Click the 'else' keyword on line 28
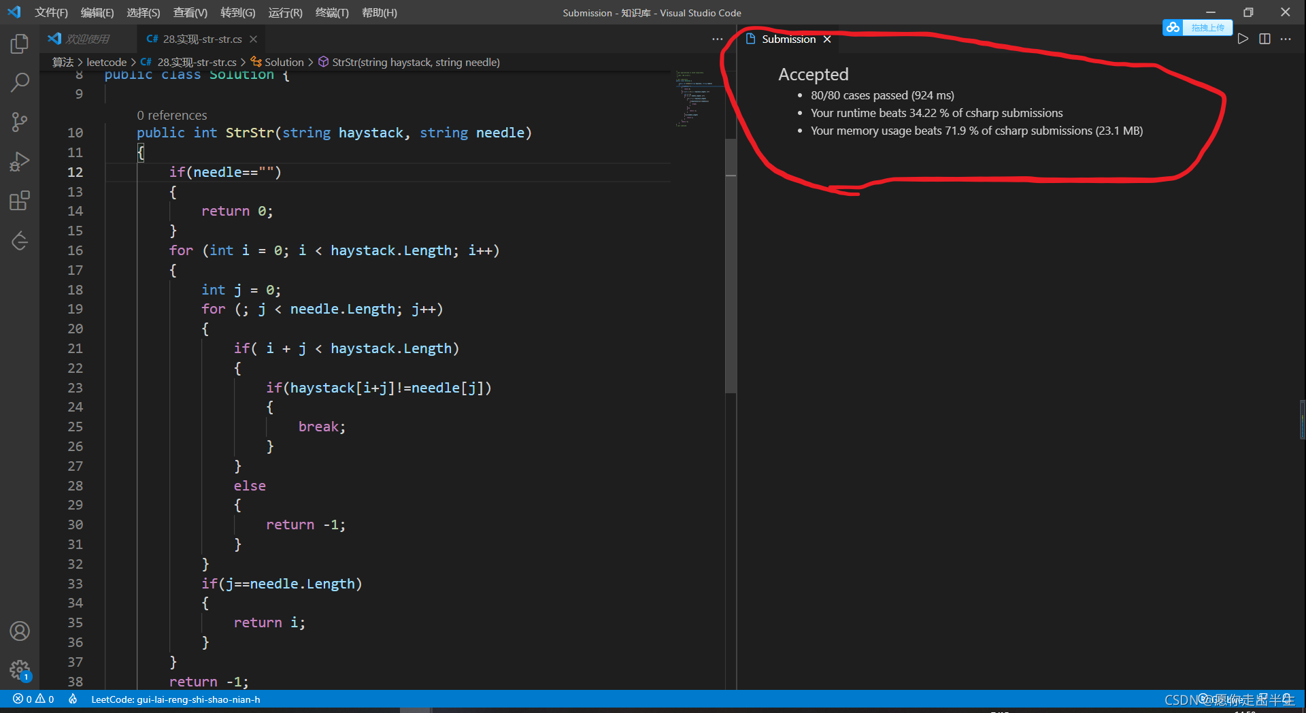1306x713 pixels. [x=250, y=486]
